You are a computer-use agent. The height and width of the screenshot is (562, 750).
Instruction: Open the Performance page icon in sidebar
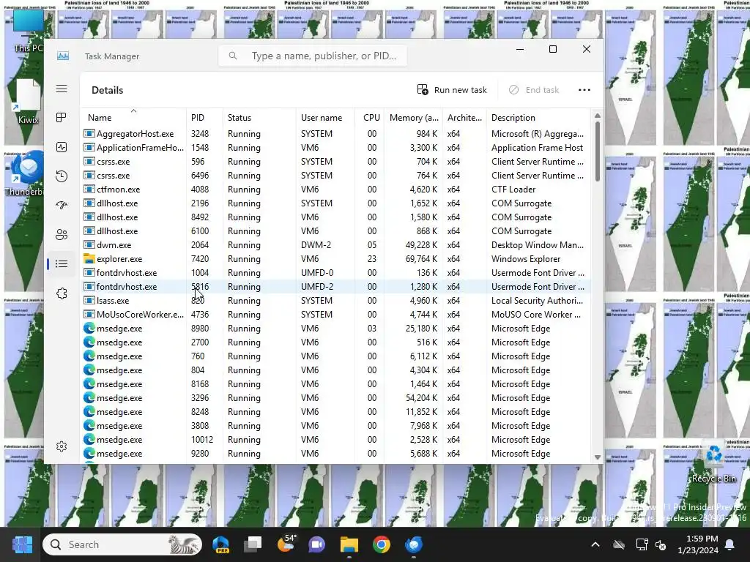tap(62, 147)
